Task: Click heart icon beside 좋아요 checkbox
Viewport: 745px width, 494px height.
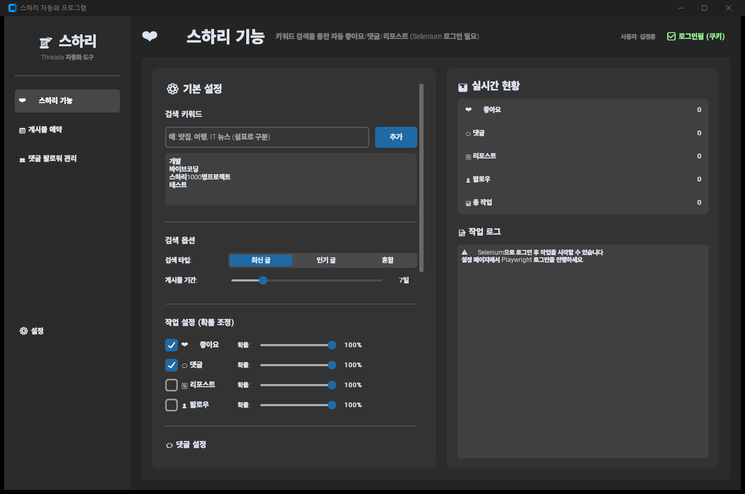Action: pyautogui.click(x=185, y=345)
